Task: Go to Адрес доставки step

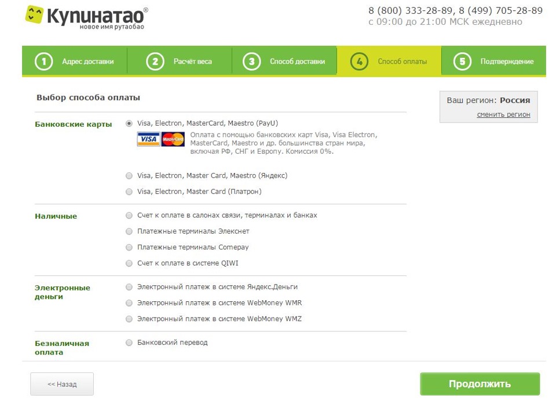Action: (x=75, y=61)
